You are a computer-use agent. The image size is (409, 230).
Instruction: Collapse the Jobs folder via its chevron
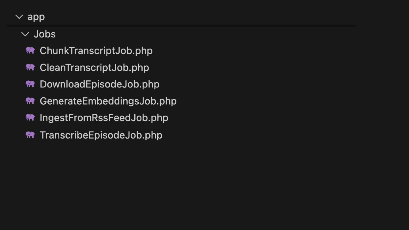[25, 34]
